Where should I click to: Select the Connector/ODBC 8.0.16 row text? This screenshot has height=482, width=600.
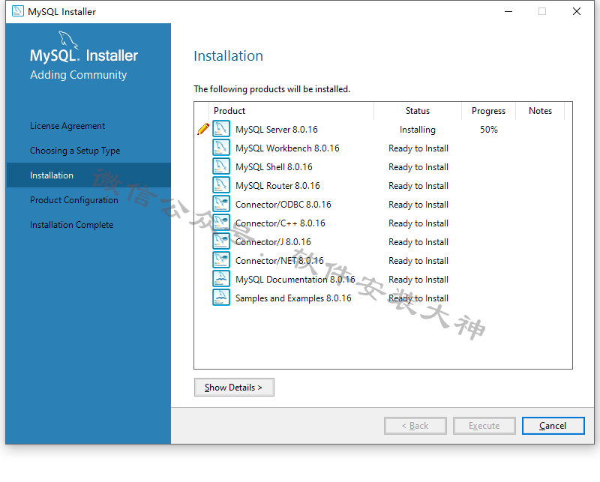pyautogui.click(x=283, y=205)
